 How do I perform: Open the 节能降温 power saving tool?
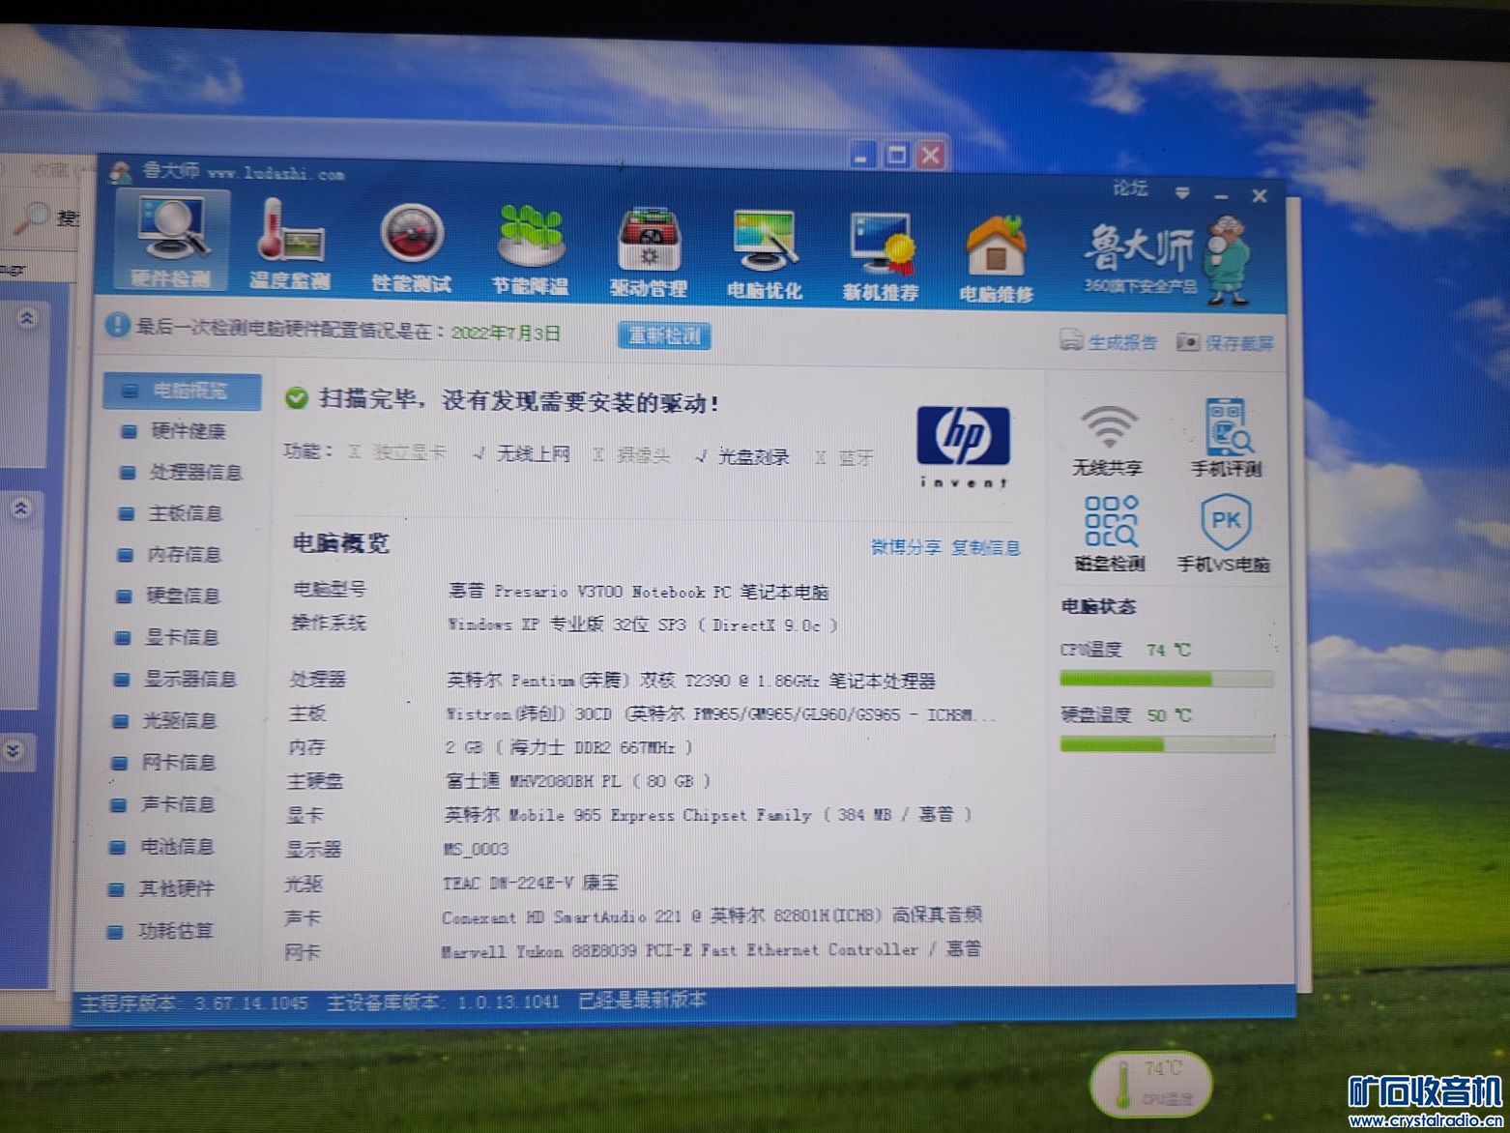coord(530,248)
